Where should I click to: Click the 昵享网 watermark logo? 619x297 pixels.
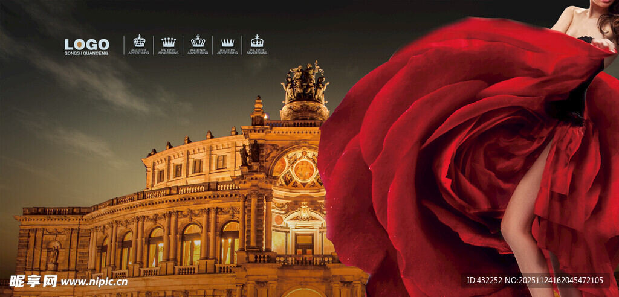pyautogui.click(x=33, y=281)
